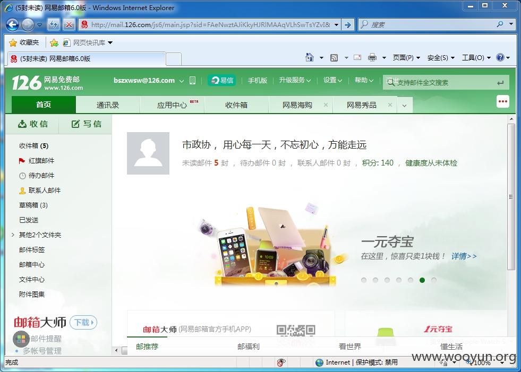
Task: Switch to the 收件箱 tab
Action: pyautogui.click(x=236, y=105)
